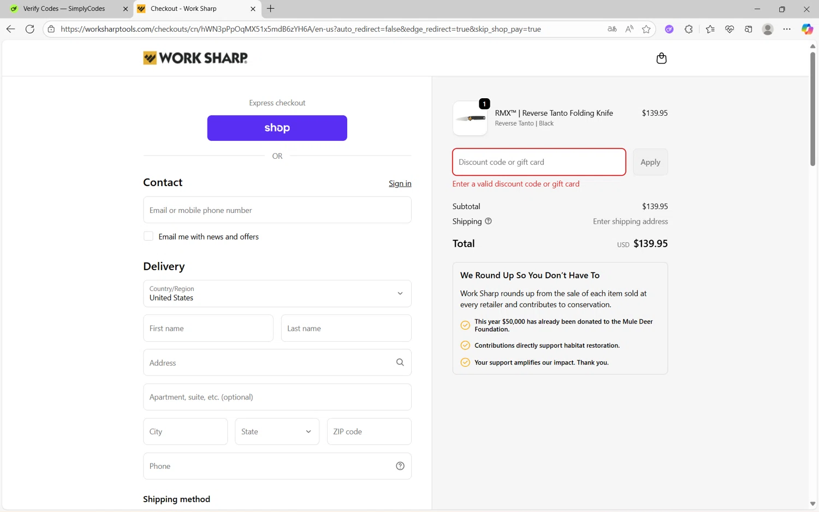Reload the checkout page
The image size is (819, 512).
coord(30,29)
